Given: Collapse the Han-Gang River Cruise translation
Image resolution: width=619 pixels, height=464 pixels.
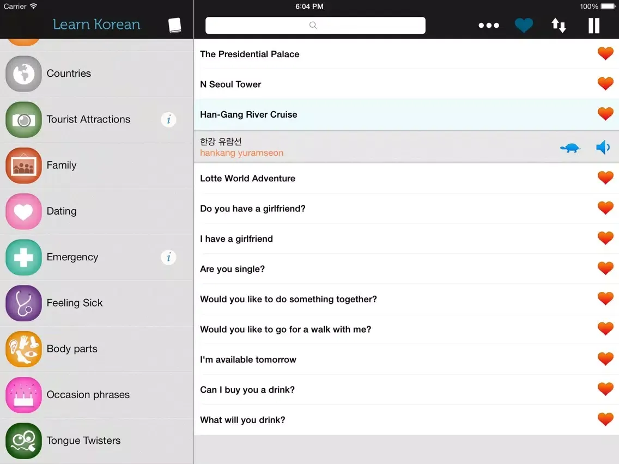Looking at the screenshot, I should coord(381,114).
